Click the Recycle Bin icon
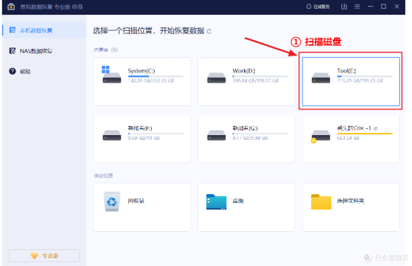 pos(112,201)
